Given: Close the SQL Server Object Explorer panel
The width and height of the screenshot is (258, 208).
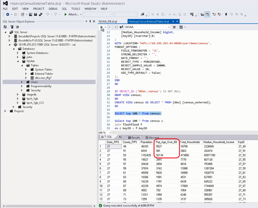Looking at the screenshot, I should pos(94,22).
